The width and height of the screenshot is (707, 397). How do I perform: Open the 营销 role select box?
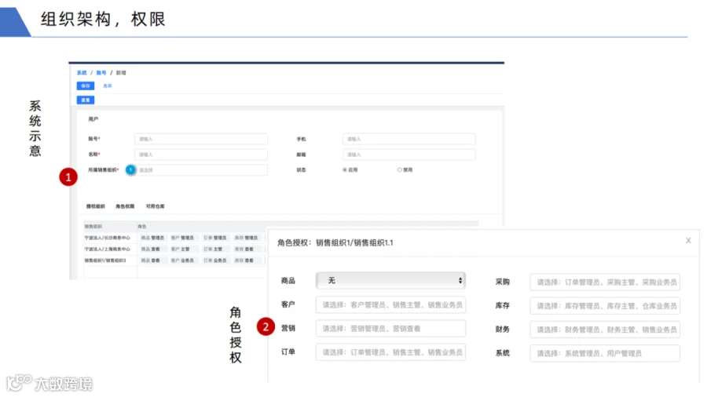390,329
